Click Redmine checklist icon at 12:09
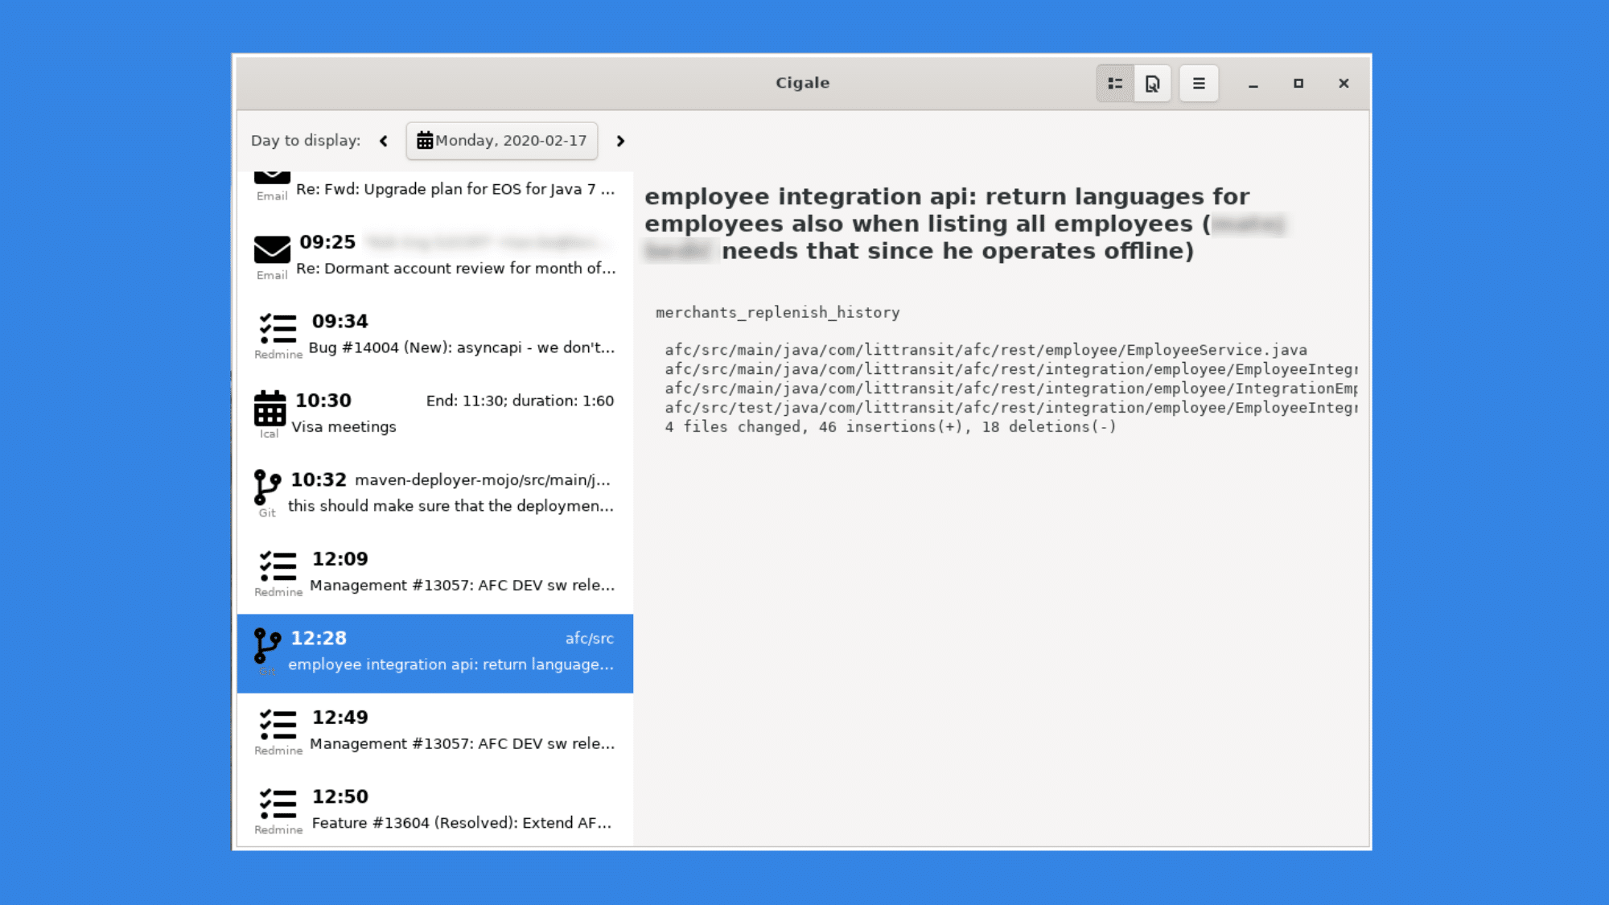1609x905 pixels. click(278, 566)
